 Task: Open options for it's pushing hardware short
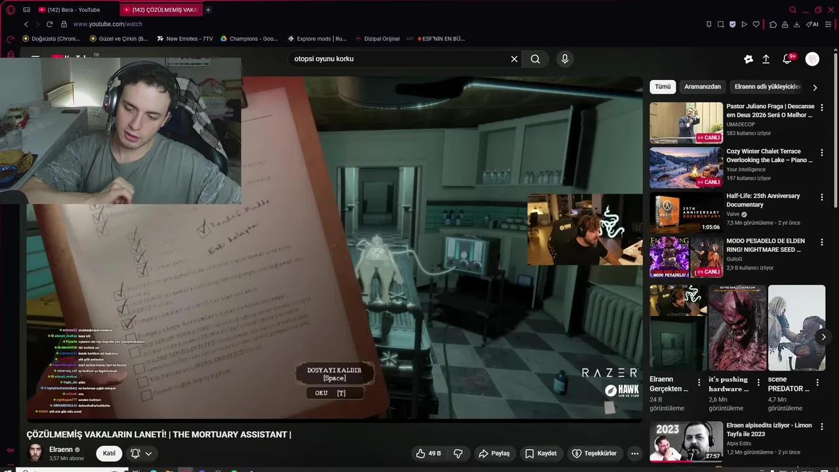point(758,382)
